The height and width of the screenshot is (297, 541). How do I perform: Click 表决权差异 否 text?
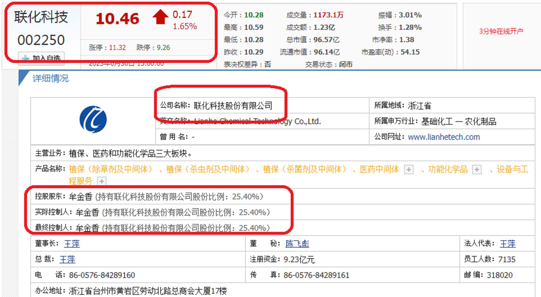pyautogui.click(x=268, y=64)
